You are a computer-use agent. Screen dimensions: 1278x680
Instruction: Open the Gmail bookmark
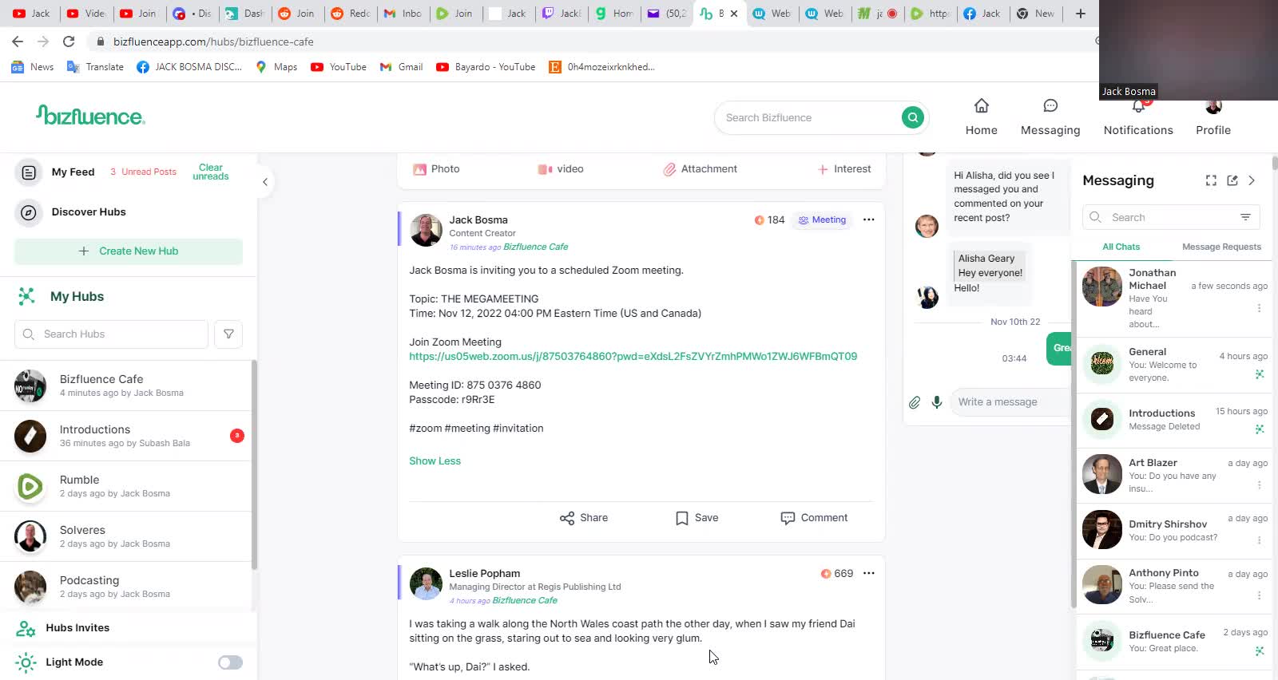pyautogui.click(x=401, y=67)
